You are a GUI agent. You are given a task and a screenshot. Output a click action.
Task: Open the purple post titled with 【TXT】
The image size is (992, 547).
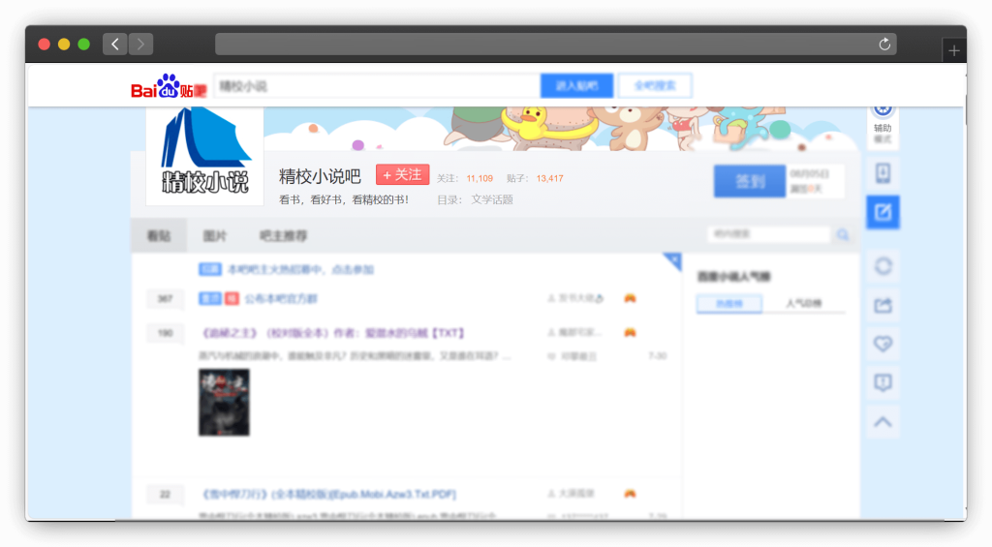point(333,333)
